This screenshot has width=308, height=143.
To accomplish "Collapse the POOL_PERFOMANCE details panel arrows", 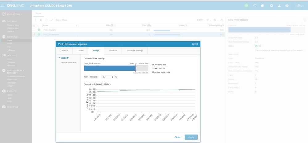I will point(305,20).
